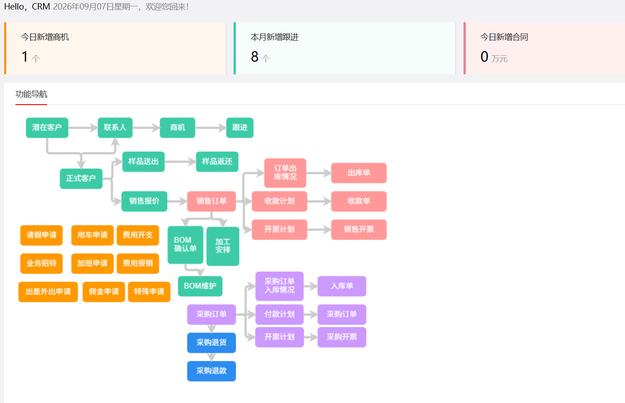Open 采购开票
625x403 pixels.
[342, 337]
